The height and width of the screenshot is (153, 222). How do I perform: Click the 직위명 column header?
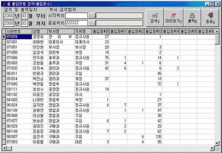[x=83, y=31]
